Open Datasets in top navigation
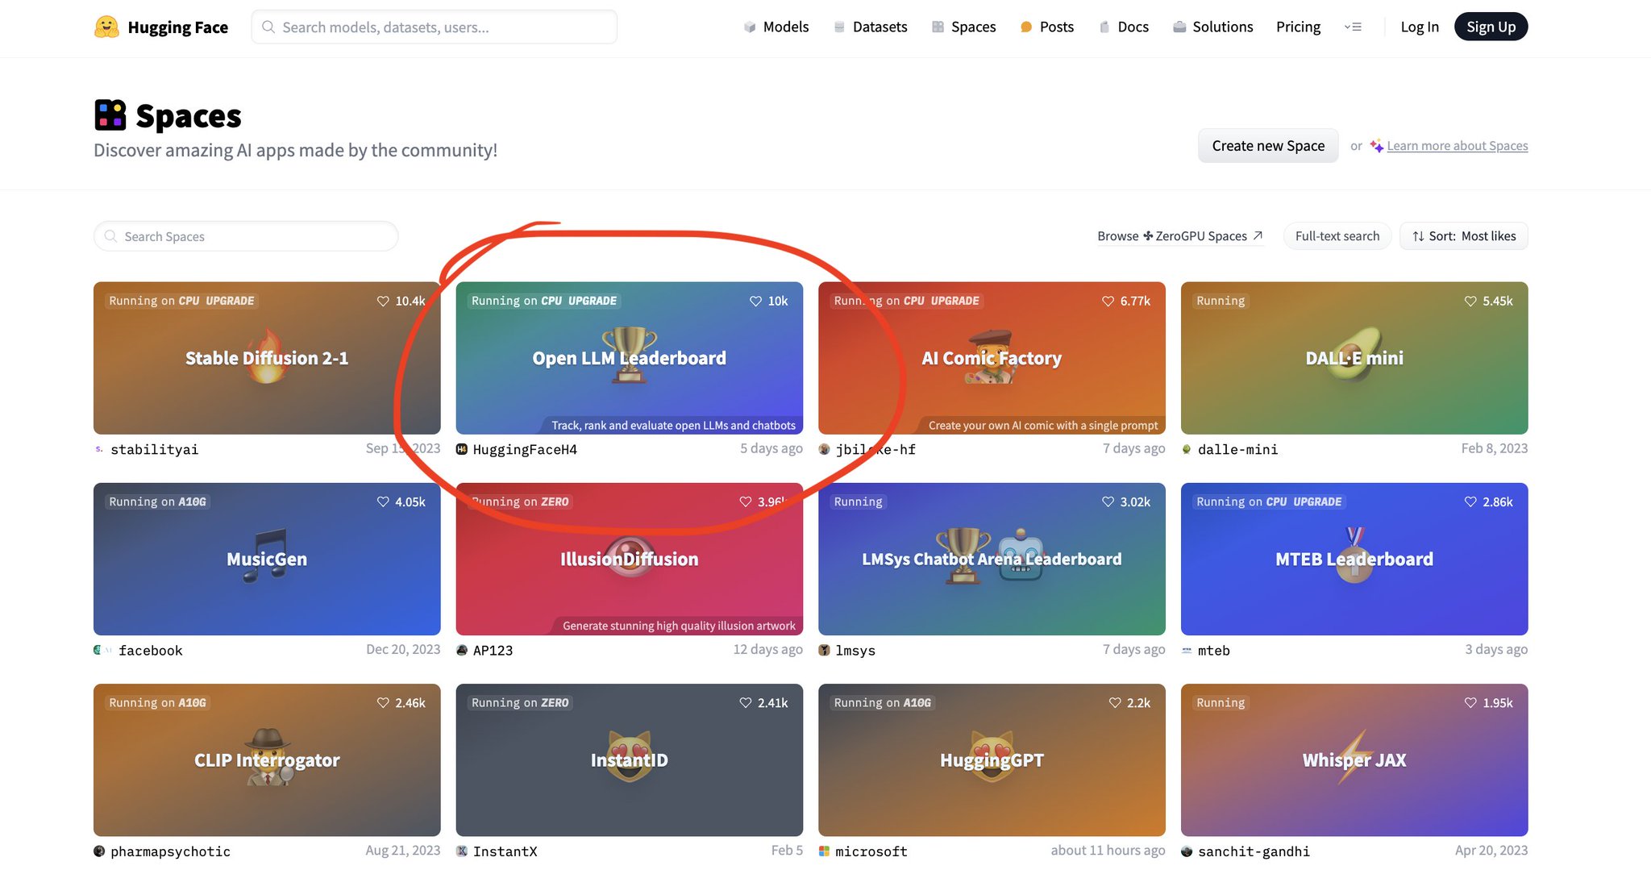The height and width of the screenshot is (874, 1651). [x=870, y=27]
